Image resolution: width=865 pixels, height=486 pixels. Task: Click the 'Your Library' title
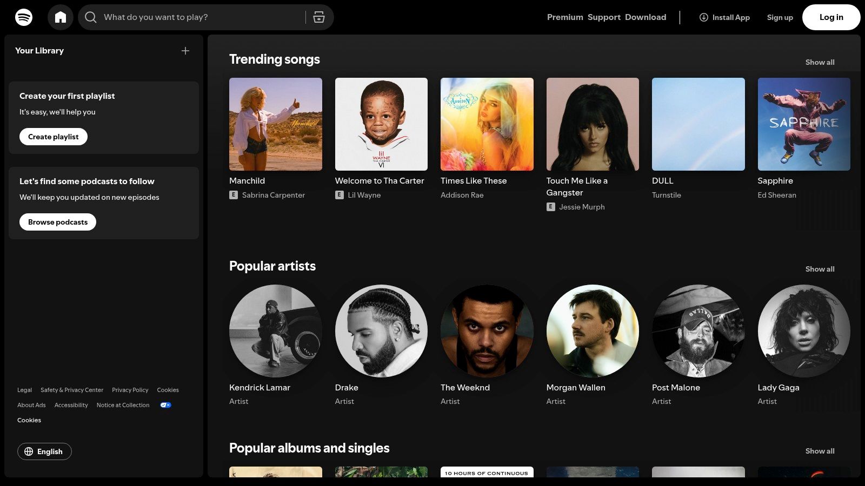pos(39,51)
